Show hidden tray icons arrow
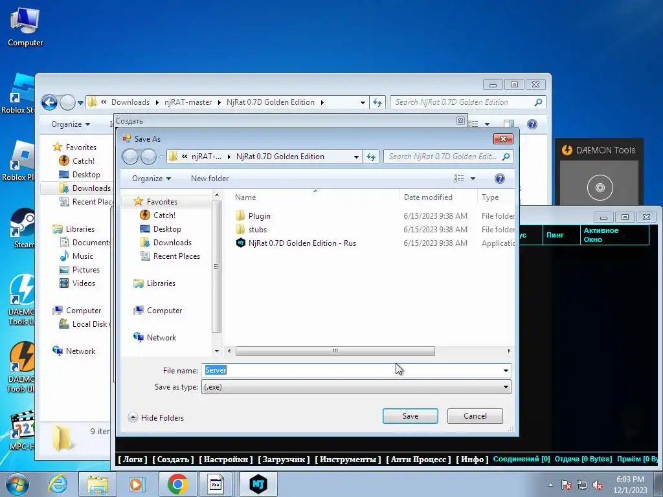The width and height of the screenshot is (663, 497). (550, 485)
